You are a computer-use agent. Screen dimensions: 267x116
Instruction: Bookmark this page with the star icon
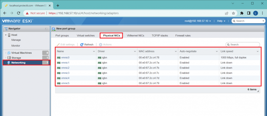pos(233,13)
